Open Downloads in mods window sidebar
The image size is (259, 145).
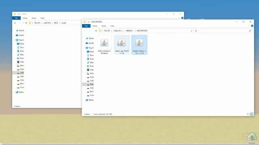[21, 51]
